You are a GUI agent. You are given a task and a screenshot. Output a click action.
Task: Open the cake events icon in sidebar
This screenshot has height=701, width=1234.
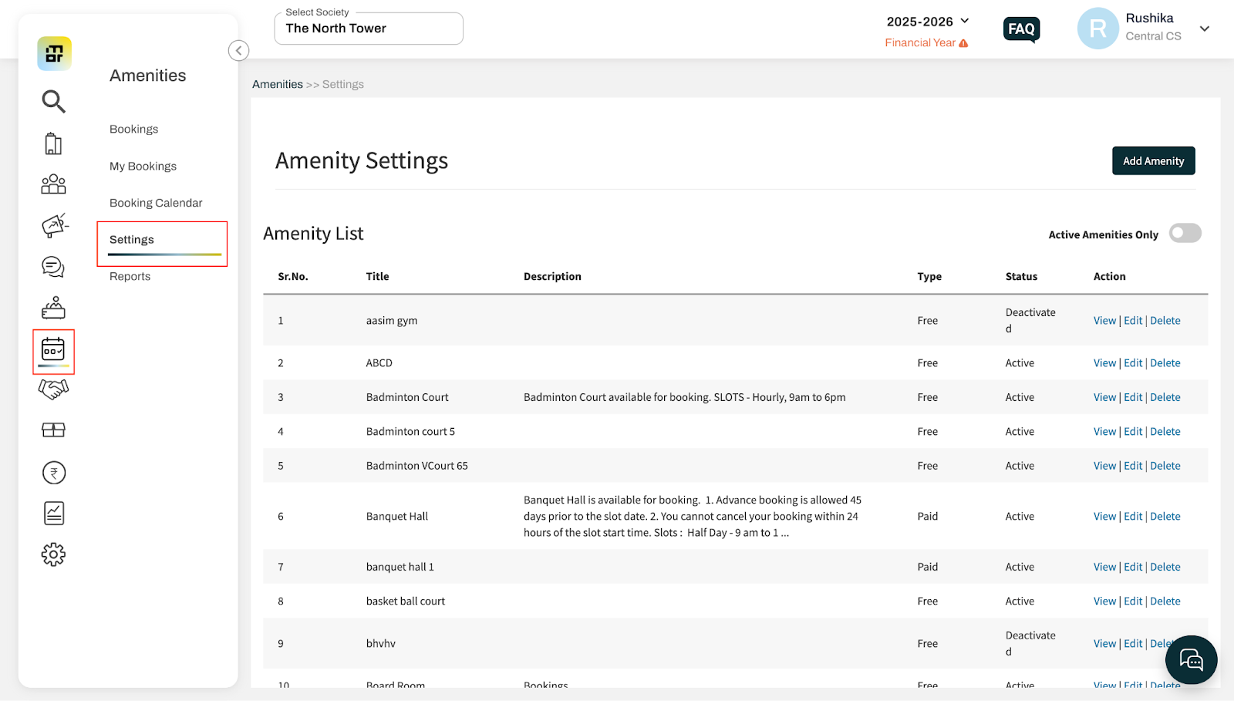point(53,308)
